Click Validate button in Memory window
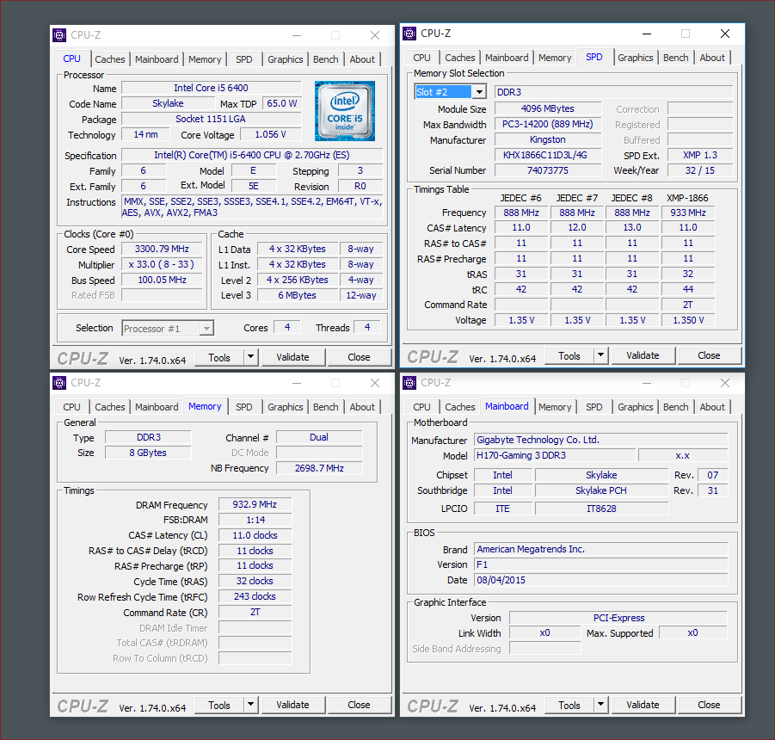This screenshot has height=740, width=775. click(292, 705)
